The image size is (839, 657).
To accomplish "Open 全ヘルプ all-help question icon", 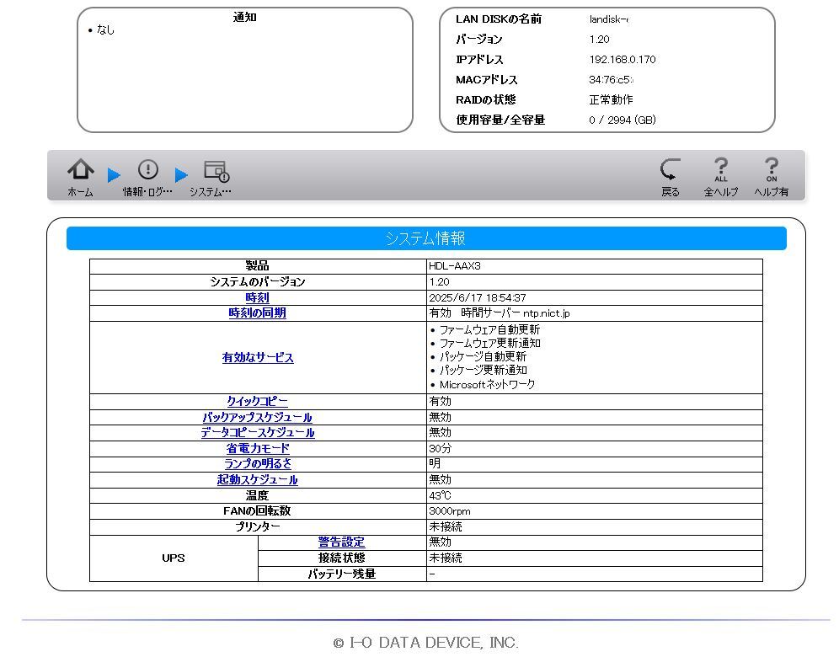I will click(x=721, y=169).
